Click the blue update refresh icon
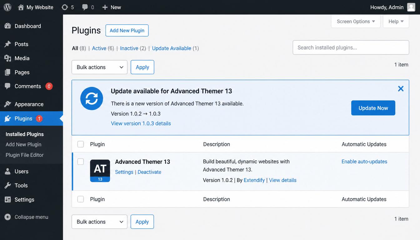Screen dimensions: 420x240 [92, 98]
